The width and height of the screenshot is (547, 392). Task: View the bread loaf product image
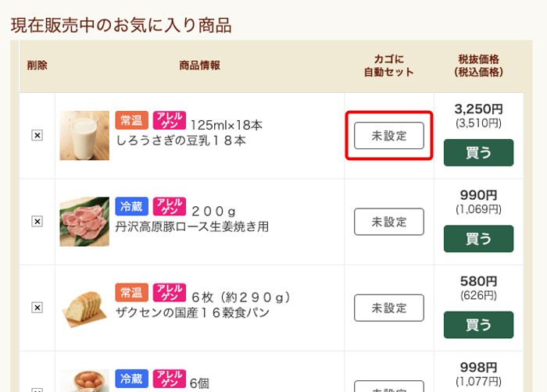[84, 307]
